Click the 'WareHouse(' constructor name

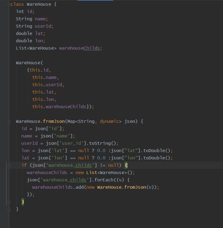pos(30,63)
